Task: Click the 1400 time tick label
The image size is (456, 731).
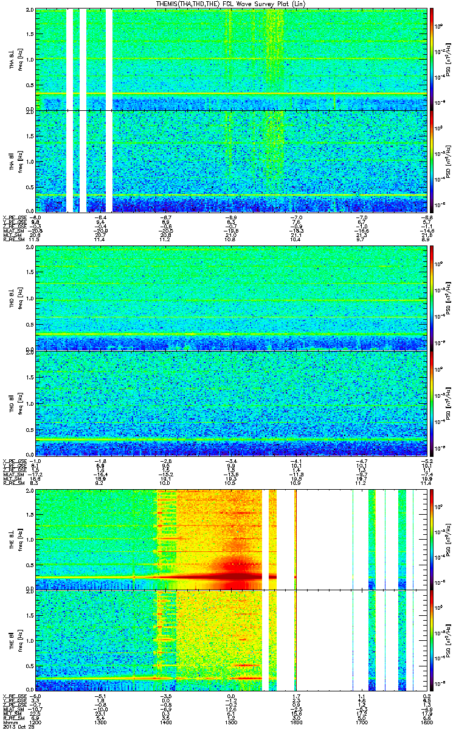Action: point(166,721)
